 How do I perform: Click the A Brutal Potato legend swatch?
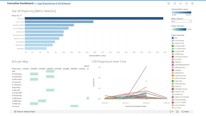(173, 100)
